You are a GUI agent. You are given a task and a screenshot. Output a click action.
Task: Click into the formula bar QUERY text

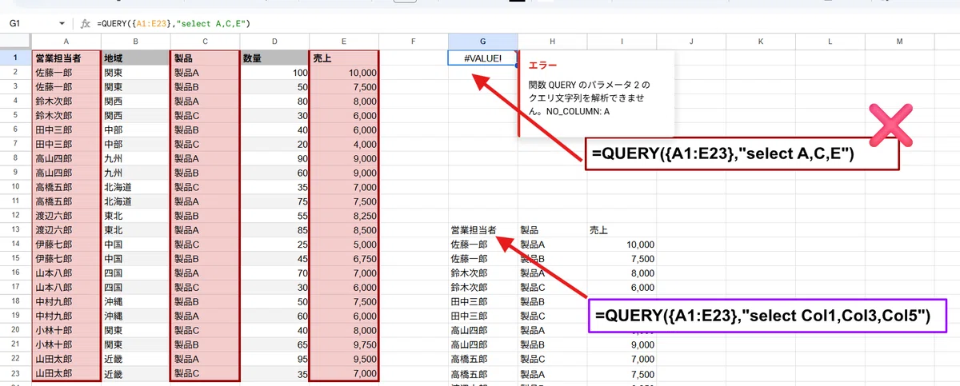tap(174, 24)
